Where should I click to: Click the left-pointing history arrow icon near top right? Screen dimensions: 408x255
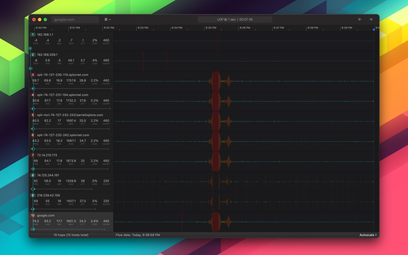click(360, 19)
